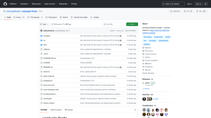This screenshot has height=118, width=211.
Task: Star the repository
Action: click(201, 11)
